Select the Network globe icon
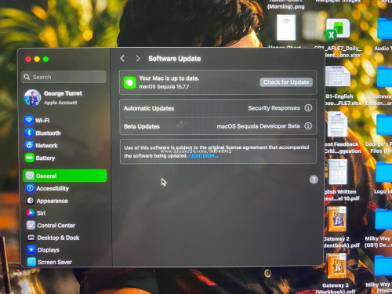Screen dimensions: 392x294 [29, 145]
